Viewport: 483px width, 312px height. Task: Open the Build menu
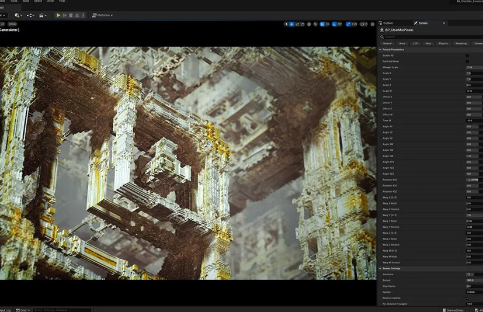[26, 1]
